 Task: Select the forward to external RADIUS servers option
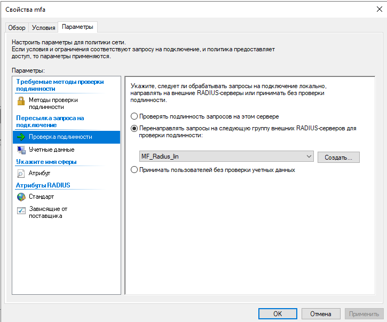(x=134, y=129)
